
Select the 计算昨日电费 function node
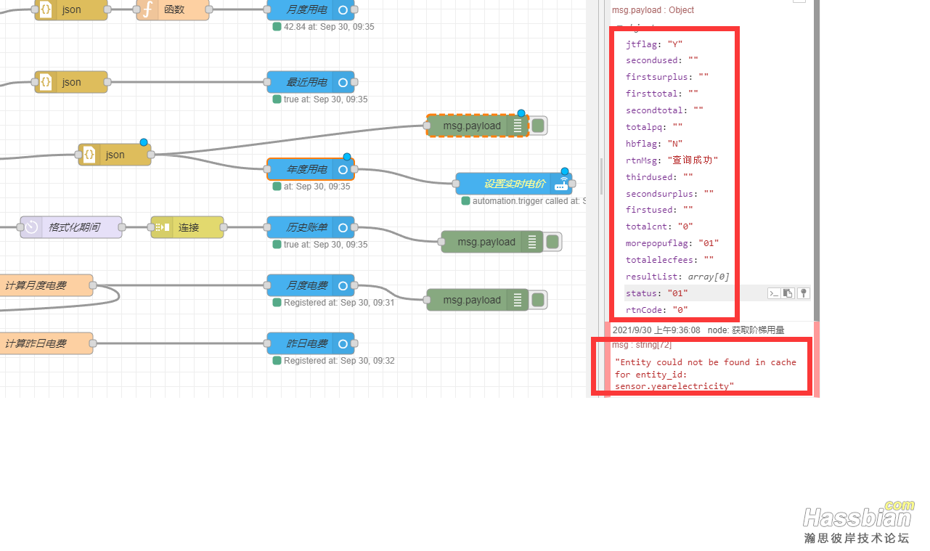(46, 343)
